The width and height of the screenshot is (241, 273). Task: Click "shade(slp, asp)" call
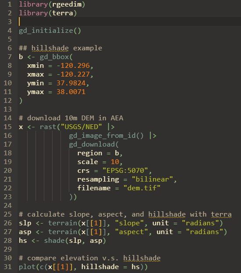75,241
